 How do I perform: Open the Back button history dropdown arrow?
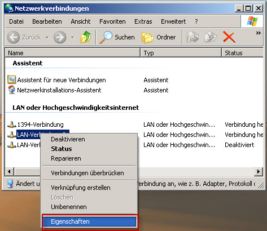coord(47,37)
